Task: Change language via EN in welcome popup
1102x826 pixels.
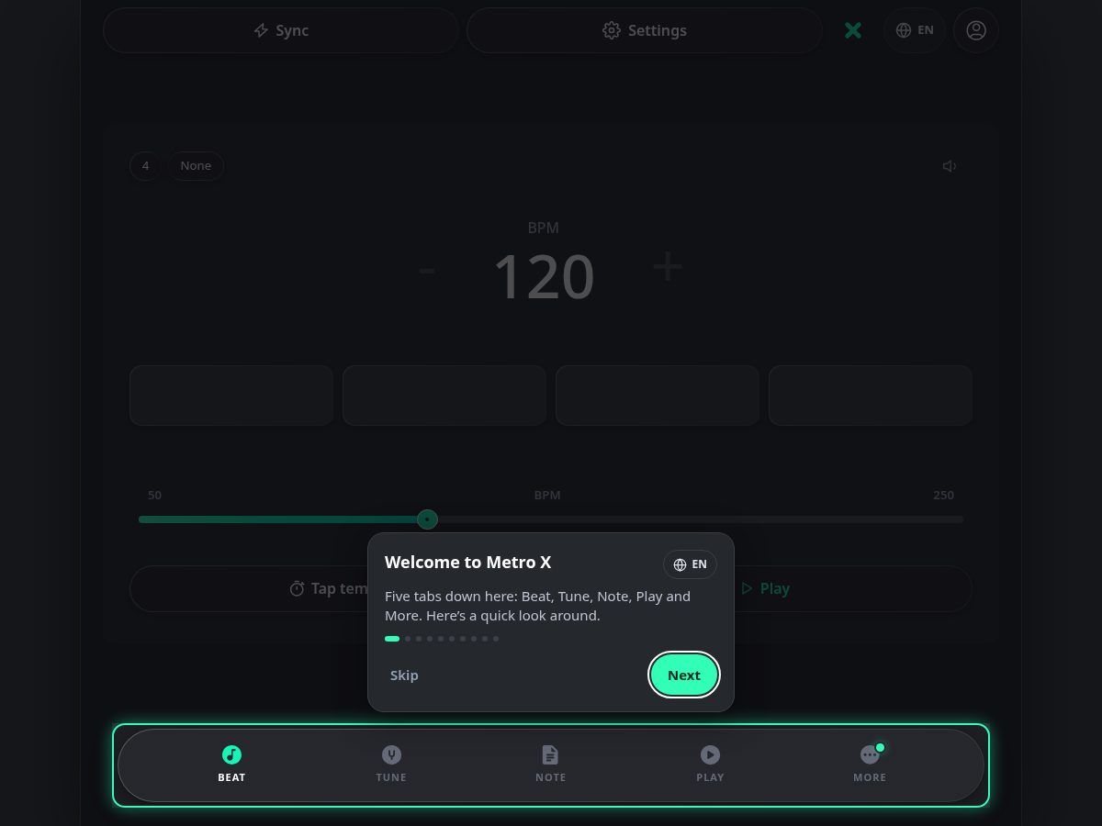Action: click(690, 564)
